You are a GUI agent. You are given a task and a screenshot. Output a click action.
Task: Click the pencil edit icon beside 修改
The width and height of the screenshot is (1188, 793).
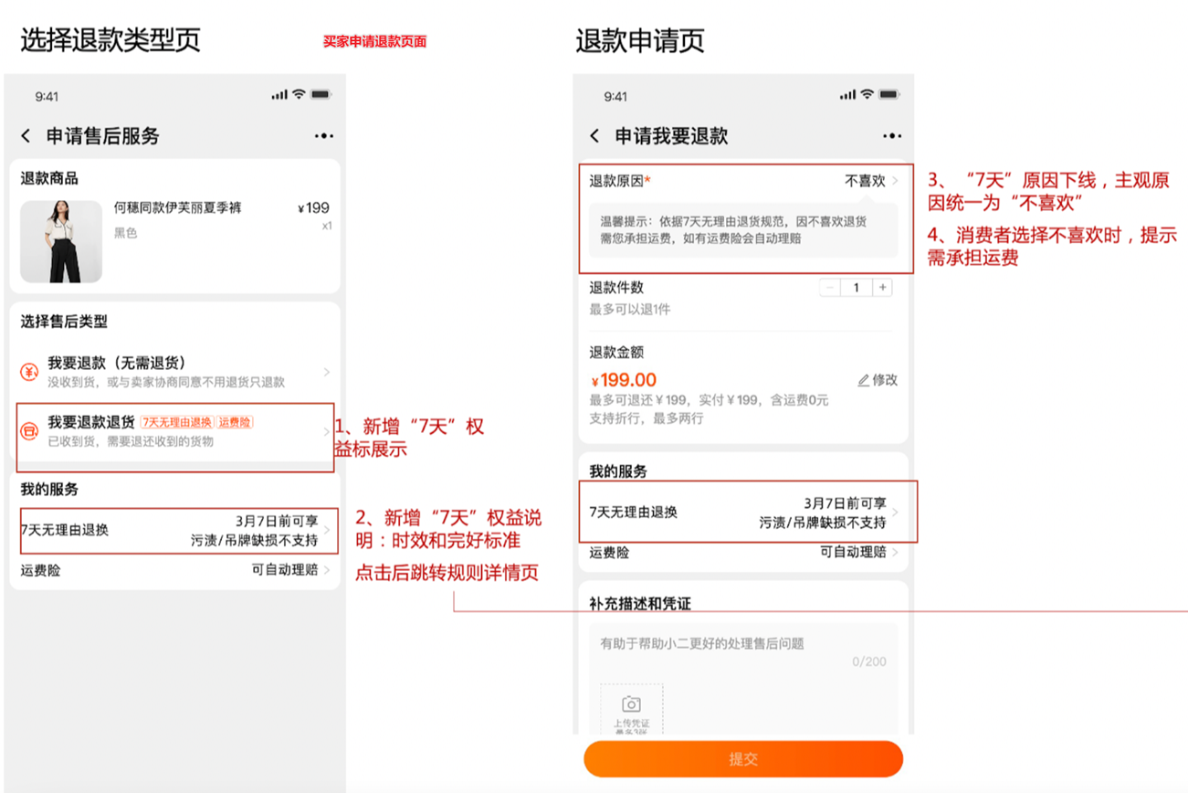point(862,382)
